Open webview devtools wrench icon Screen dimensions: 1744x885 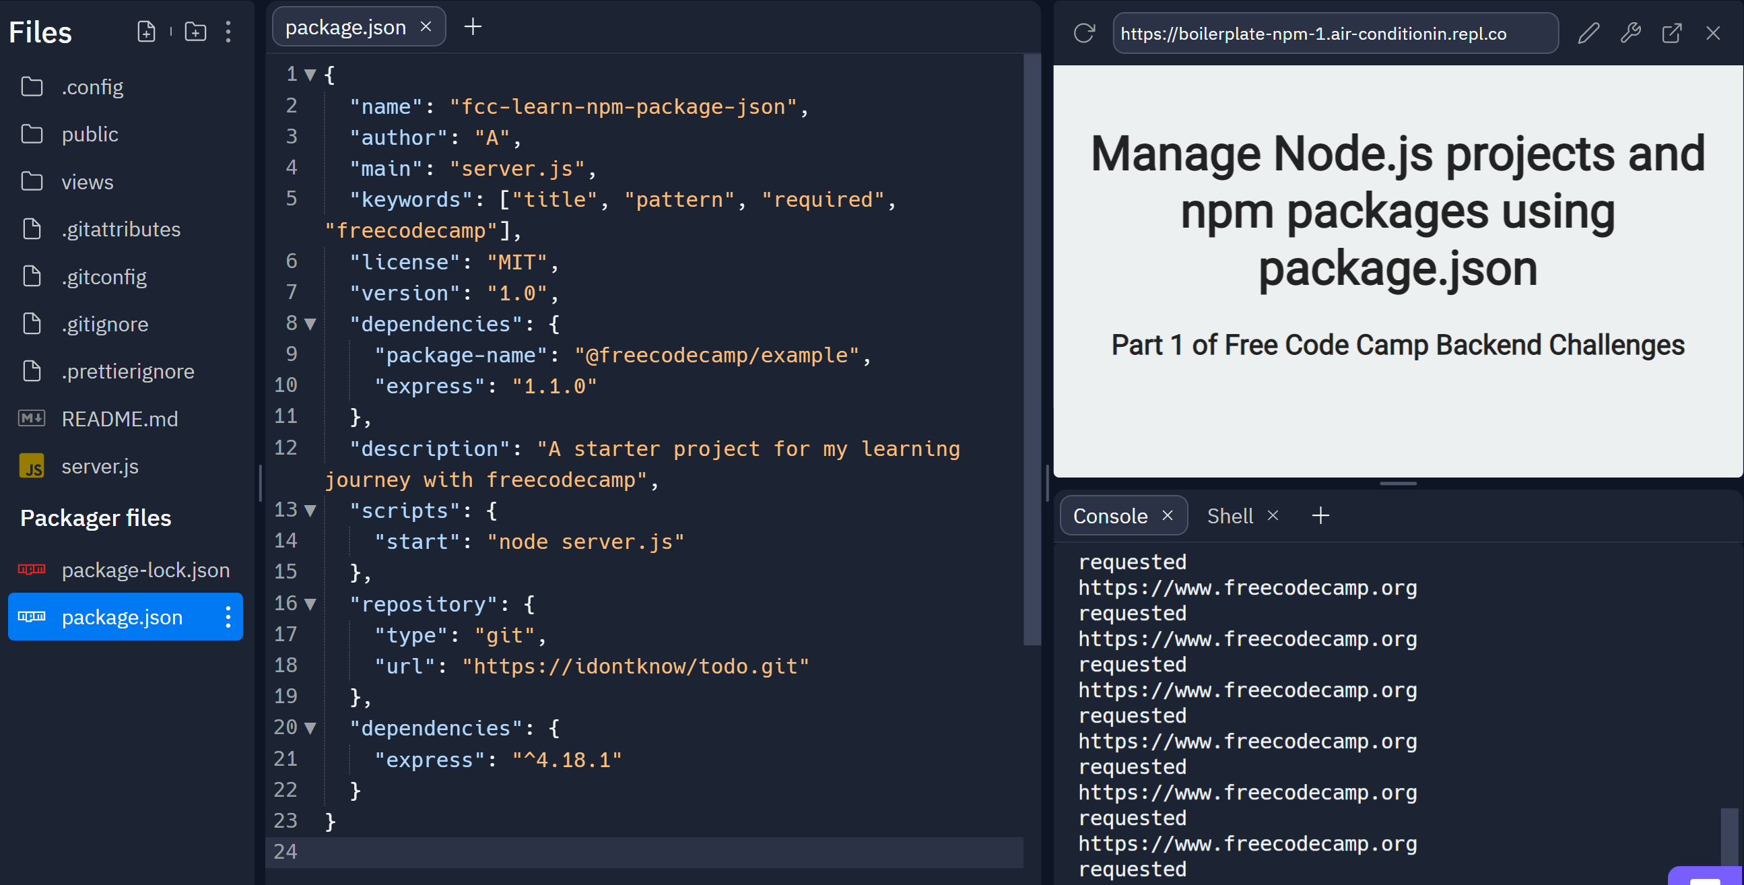1630,33
